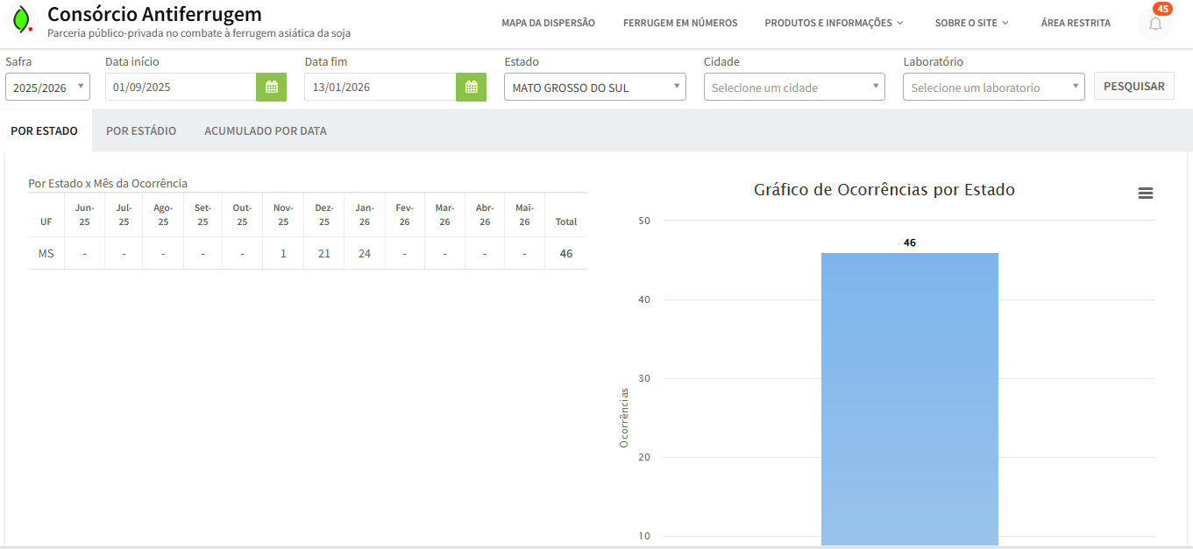Click the orange 45 notification badge

coord(1162,9)
